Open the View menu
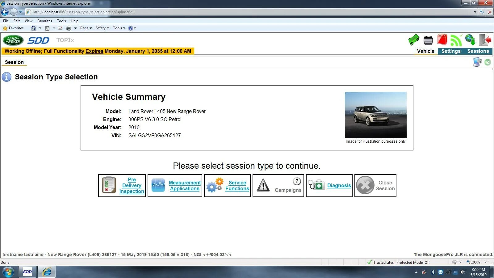This screenshot has width=494, height=278. coord(28,21)
